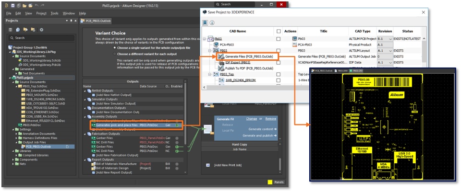461x192 pixels.
Task: Check the PB03 layout row checkbox
Action: [x=279, y=50]
